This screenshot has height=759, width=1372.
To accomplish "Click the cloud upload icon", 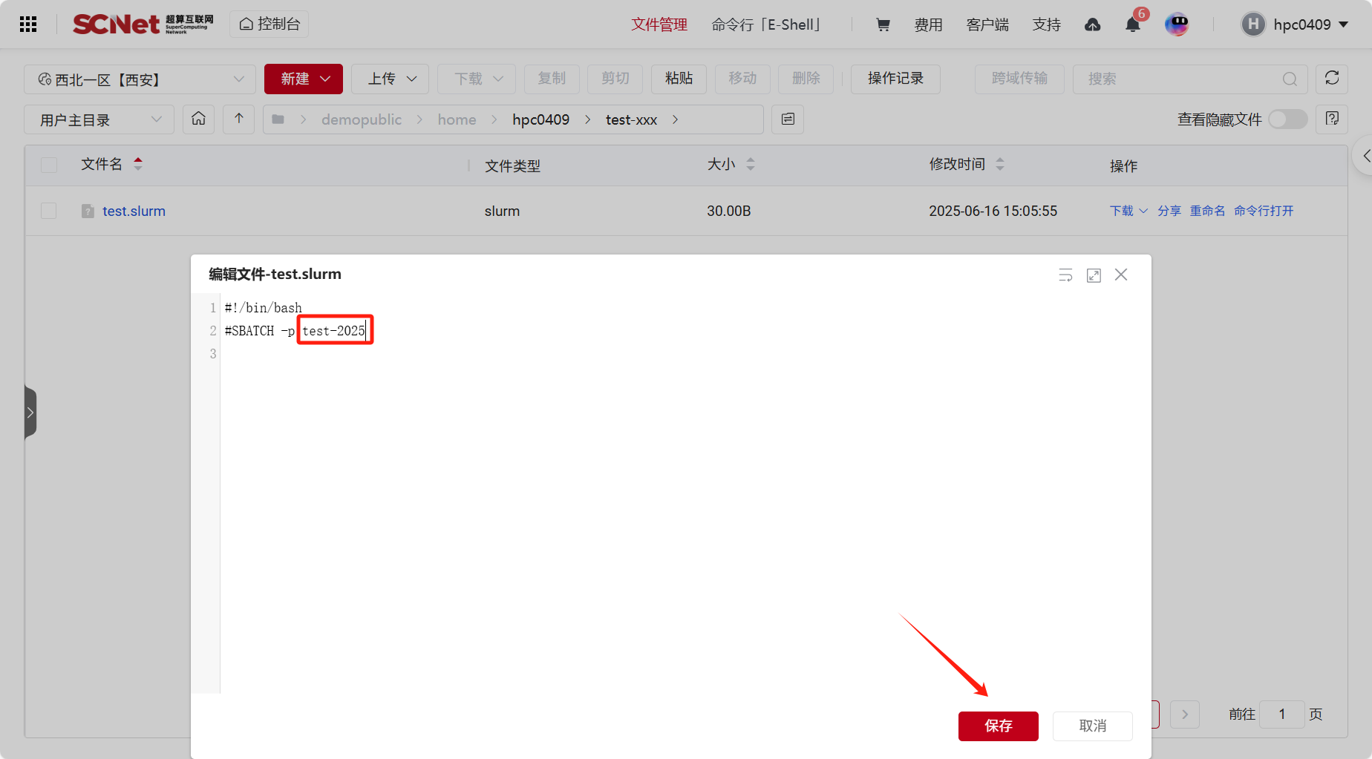I will click(1092, 25).
